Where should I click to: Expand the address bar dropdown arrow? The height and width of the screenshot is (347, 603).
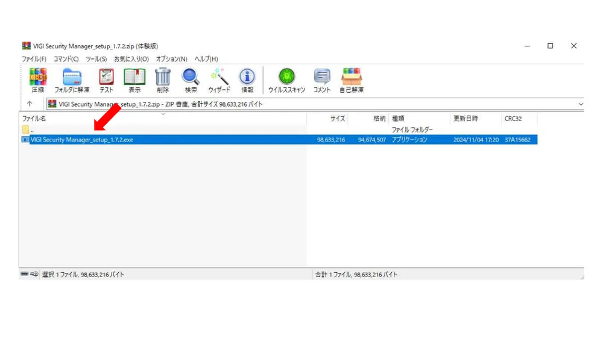(581, 104)
